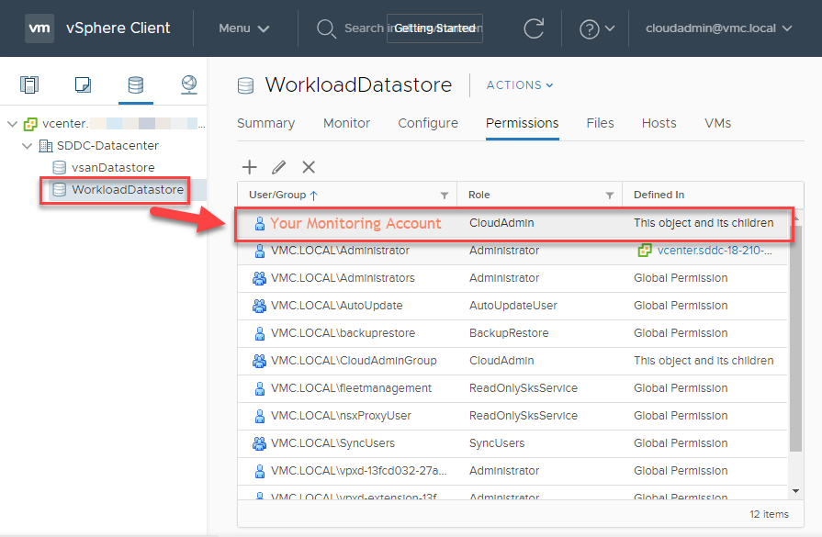Click the vSphere Client title
This screenshot has width=822, height=537.
(x=118, y=28)
